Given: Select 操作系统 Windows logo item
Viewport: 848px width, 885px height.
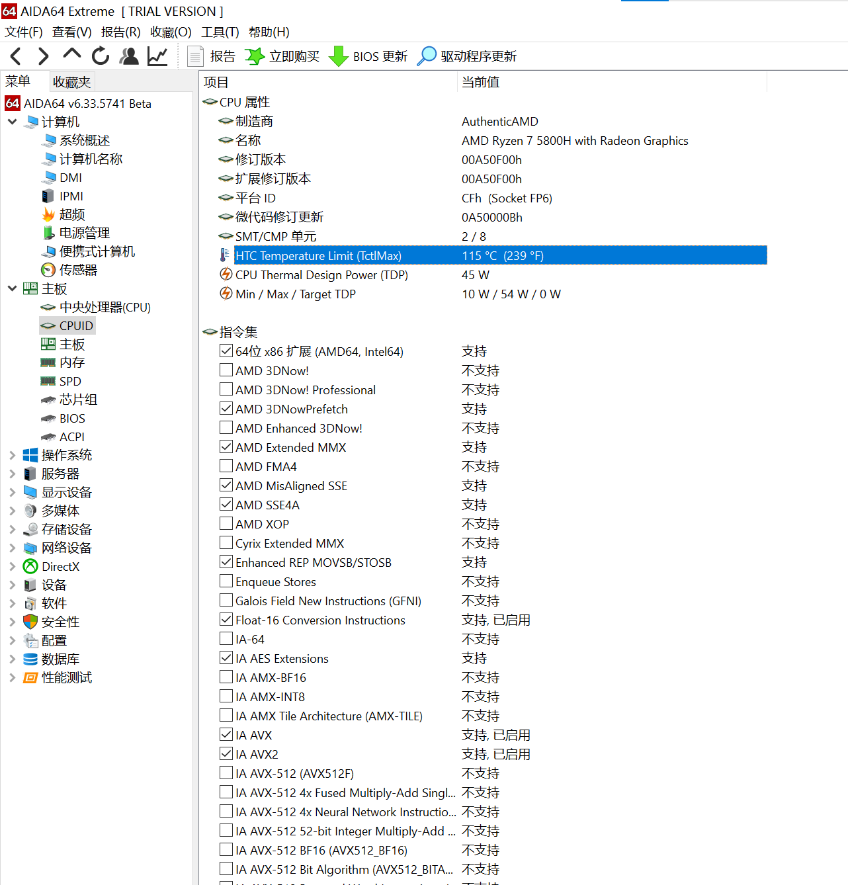Looking at the screenshot, I should [x=58, y=455].
